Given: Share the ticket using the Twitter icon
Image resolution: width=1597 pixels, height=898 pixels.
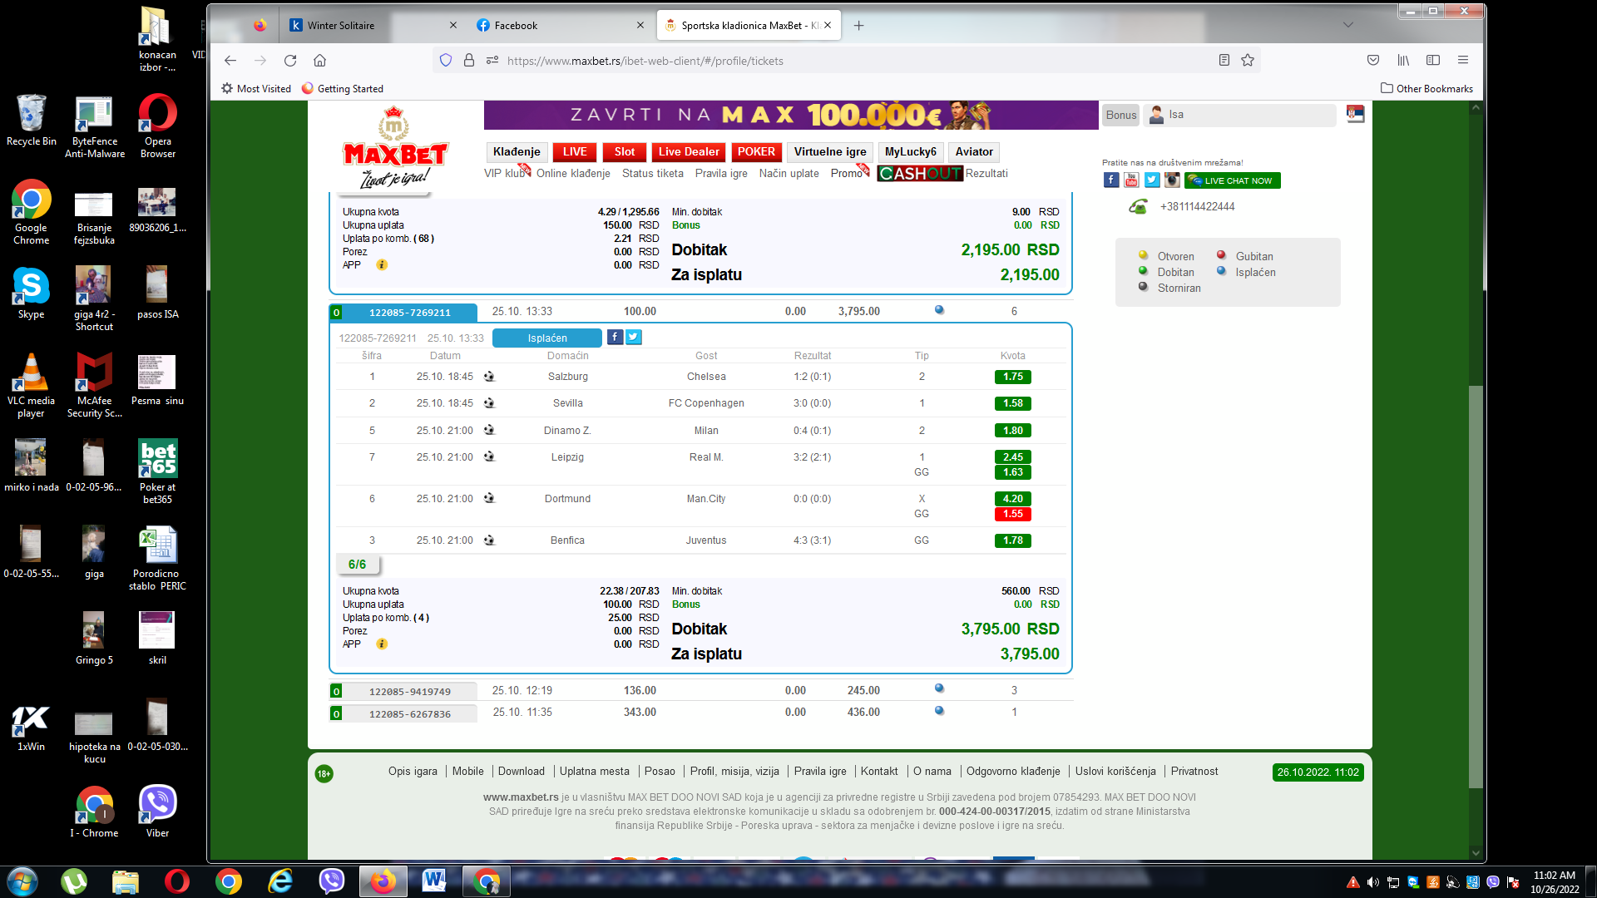Looking at the screenshot, I should click(x=634, y=337).
